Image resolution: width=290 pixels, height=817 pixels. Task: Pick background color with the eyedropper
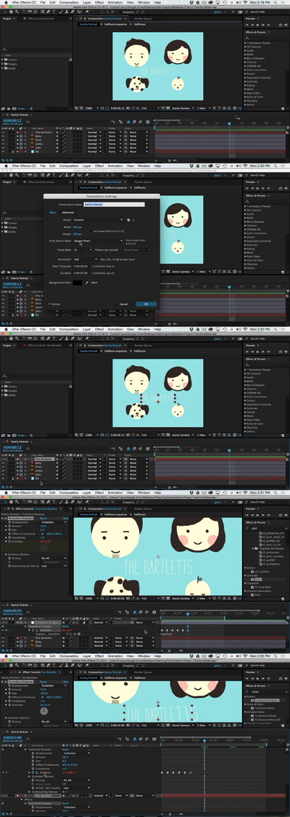click(87, 282)
